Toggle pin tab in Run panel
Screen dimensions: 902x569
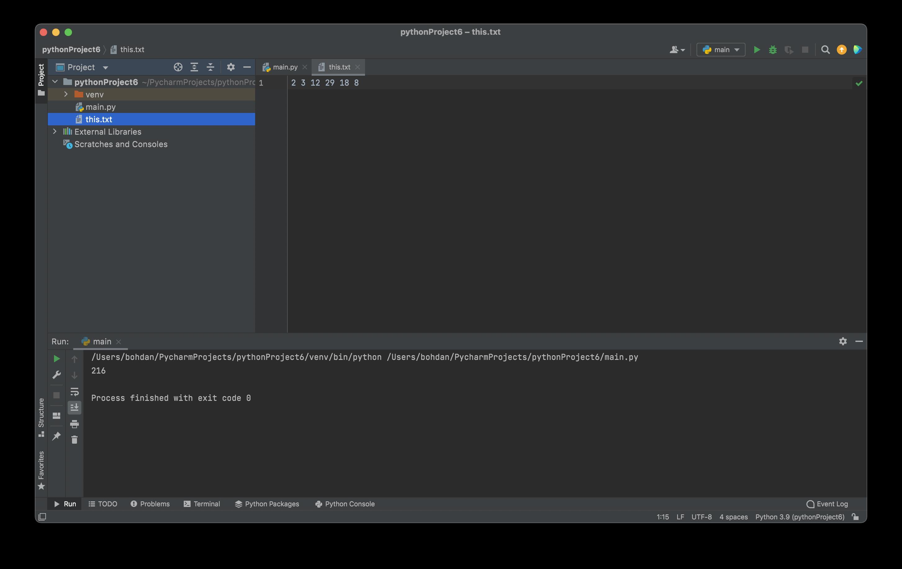coord(56,436)
